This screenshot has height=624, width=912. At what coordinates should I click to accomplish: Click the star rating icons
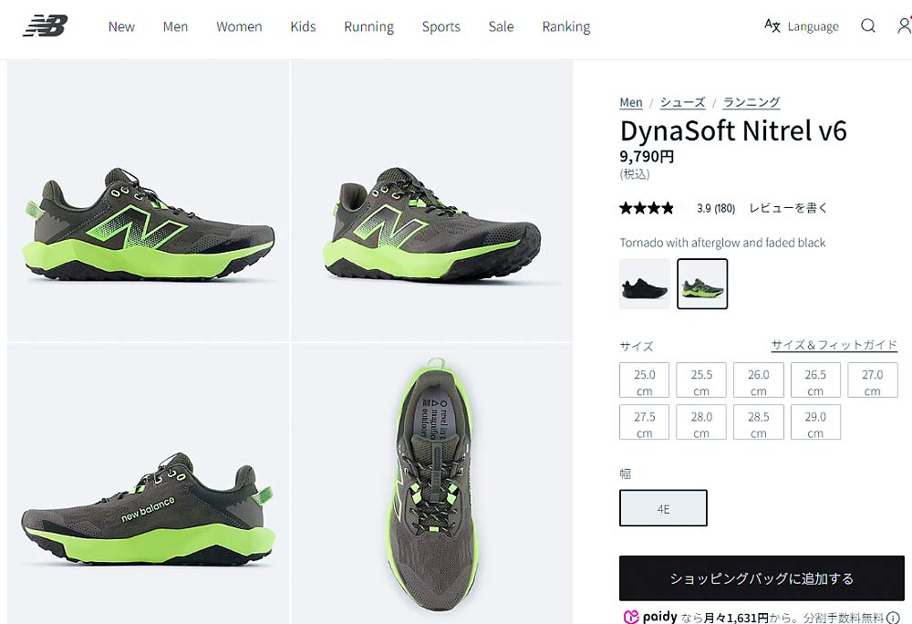coord(647,208)
